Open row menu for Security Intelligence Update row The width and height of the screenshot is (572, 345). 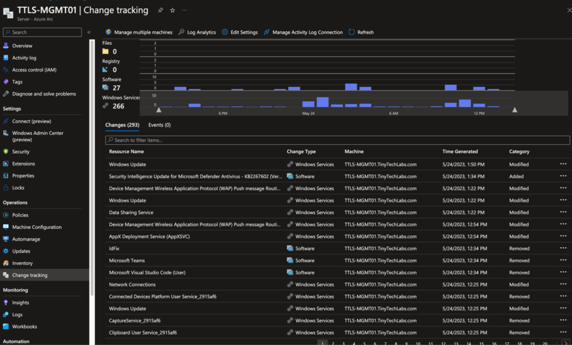[563, 176]
